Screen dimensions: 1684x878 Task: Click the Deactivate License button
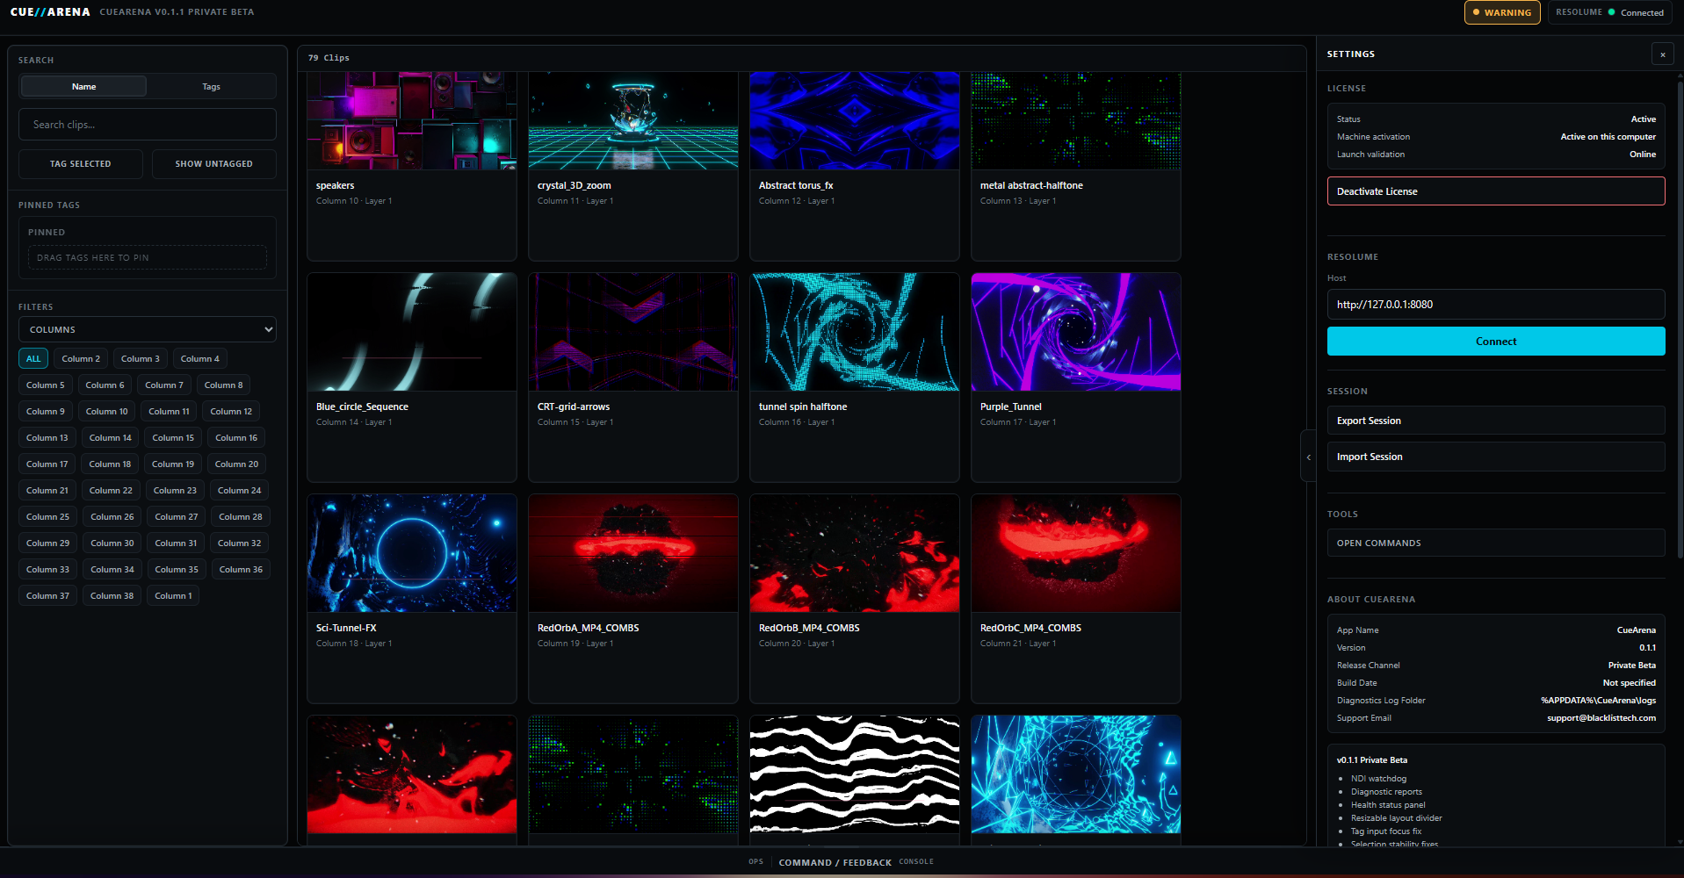1496,191
